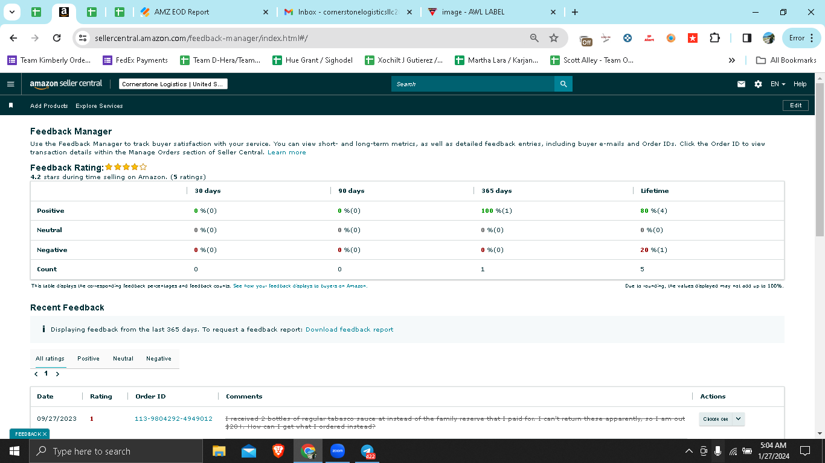
Task: Reload the page
Action: pyautogui.click(x=57, y=38)
